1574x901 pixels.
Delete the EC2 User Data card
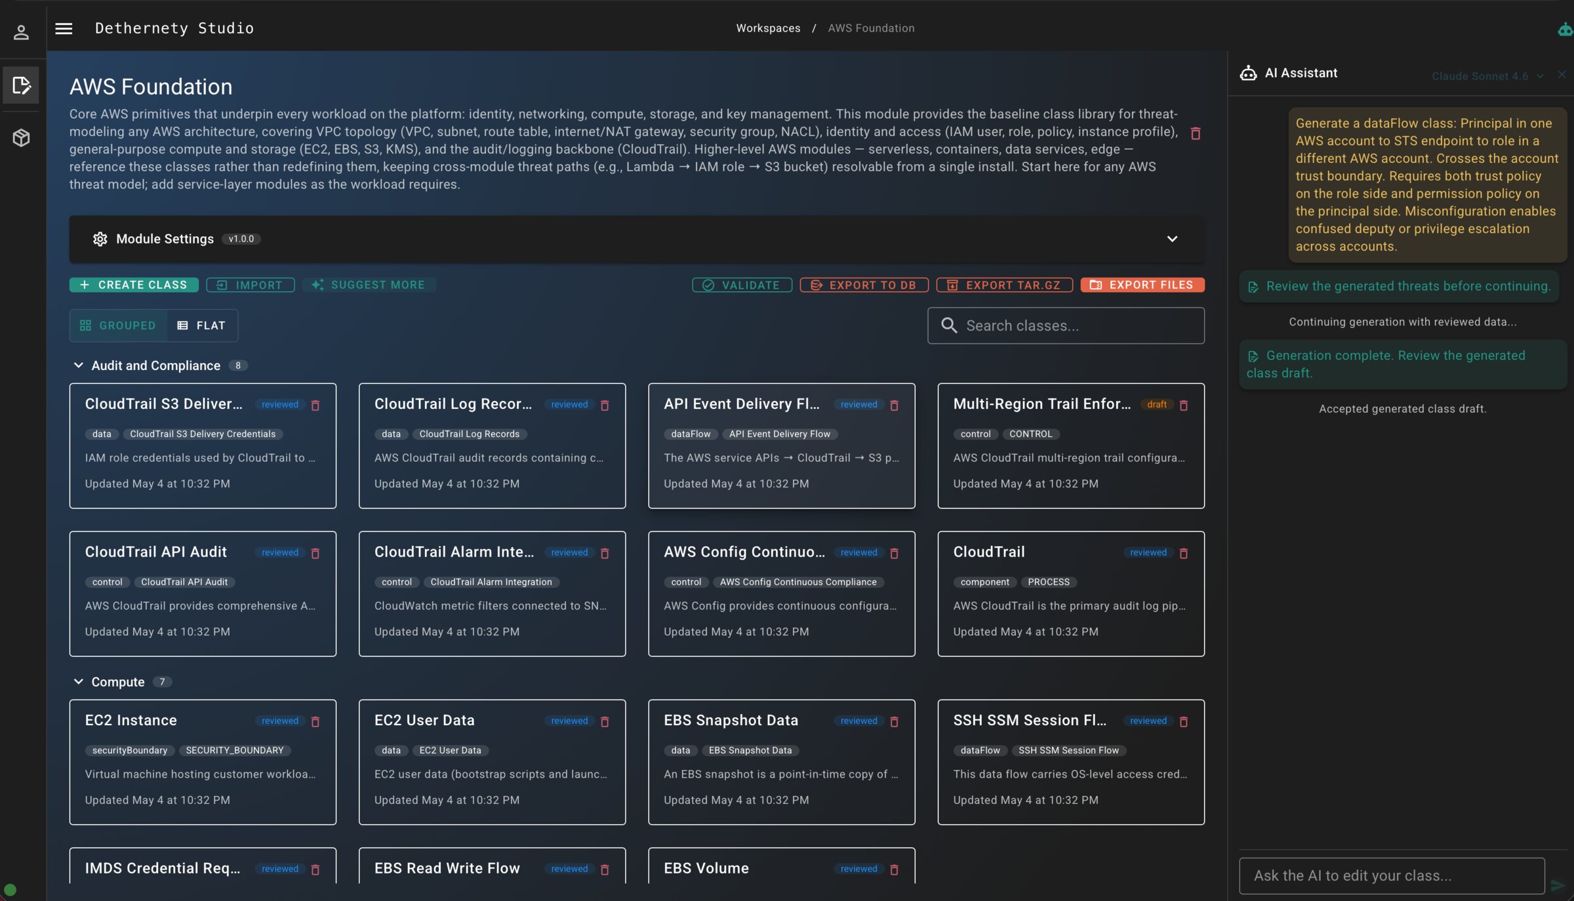coord(605,722)
